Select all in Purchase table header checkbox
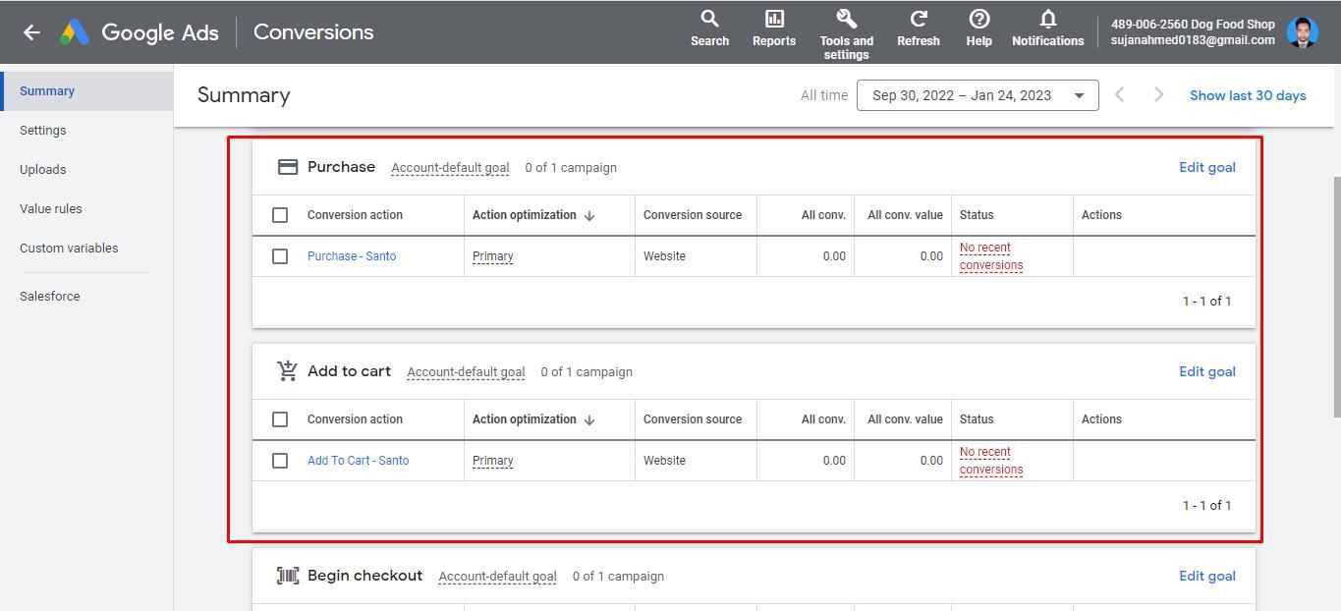This screenshot has height=611, width=1341. click(x=280, y=215)
